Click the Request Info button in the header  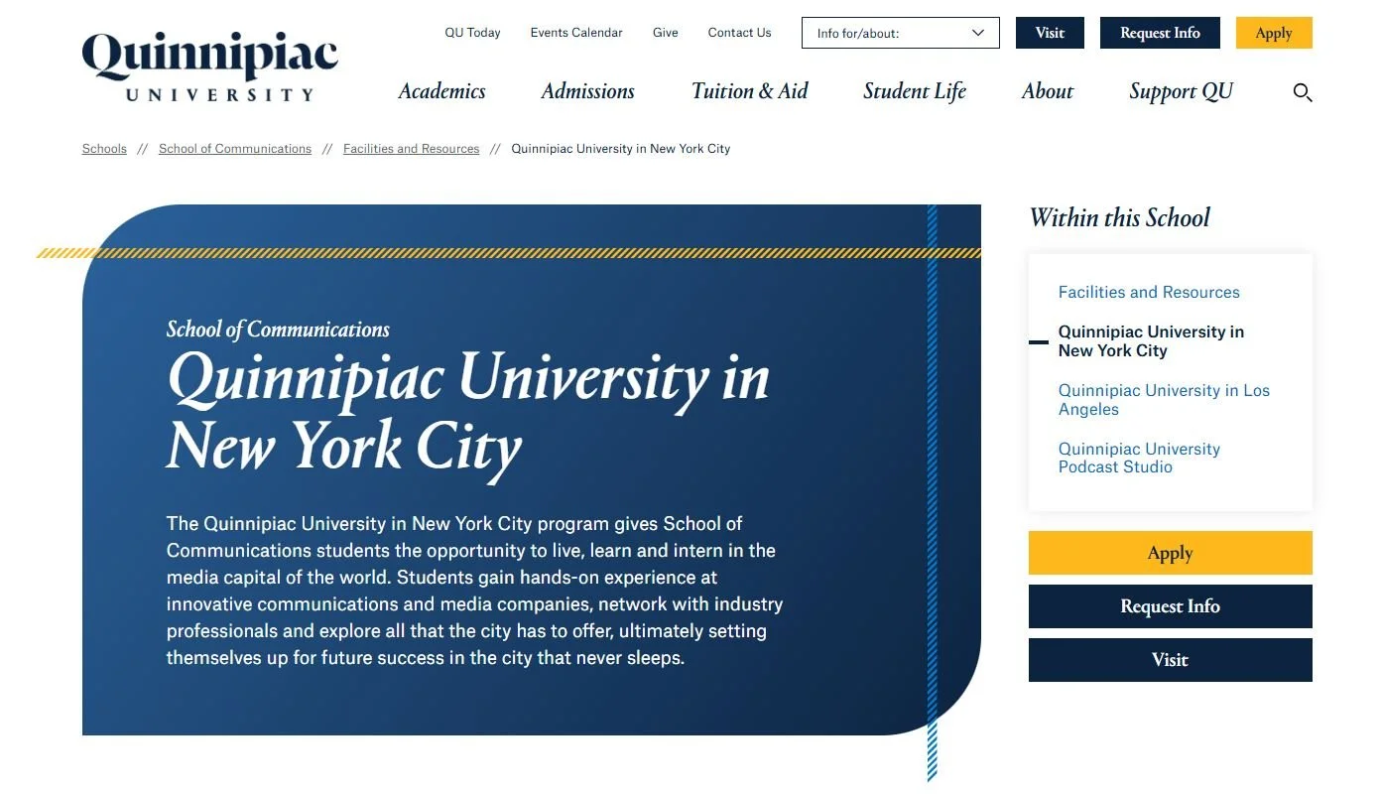tap(1160, 33)
